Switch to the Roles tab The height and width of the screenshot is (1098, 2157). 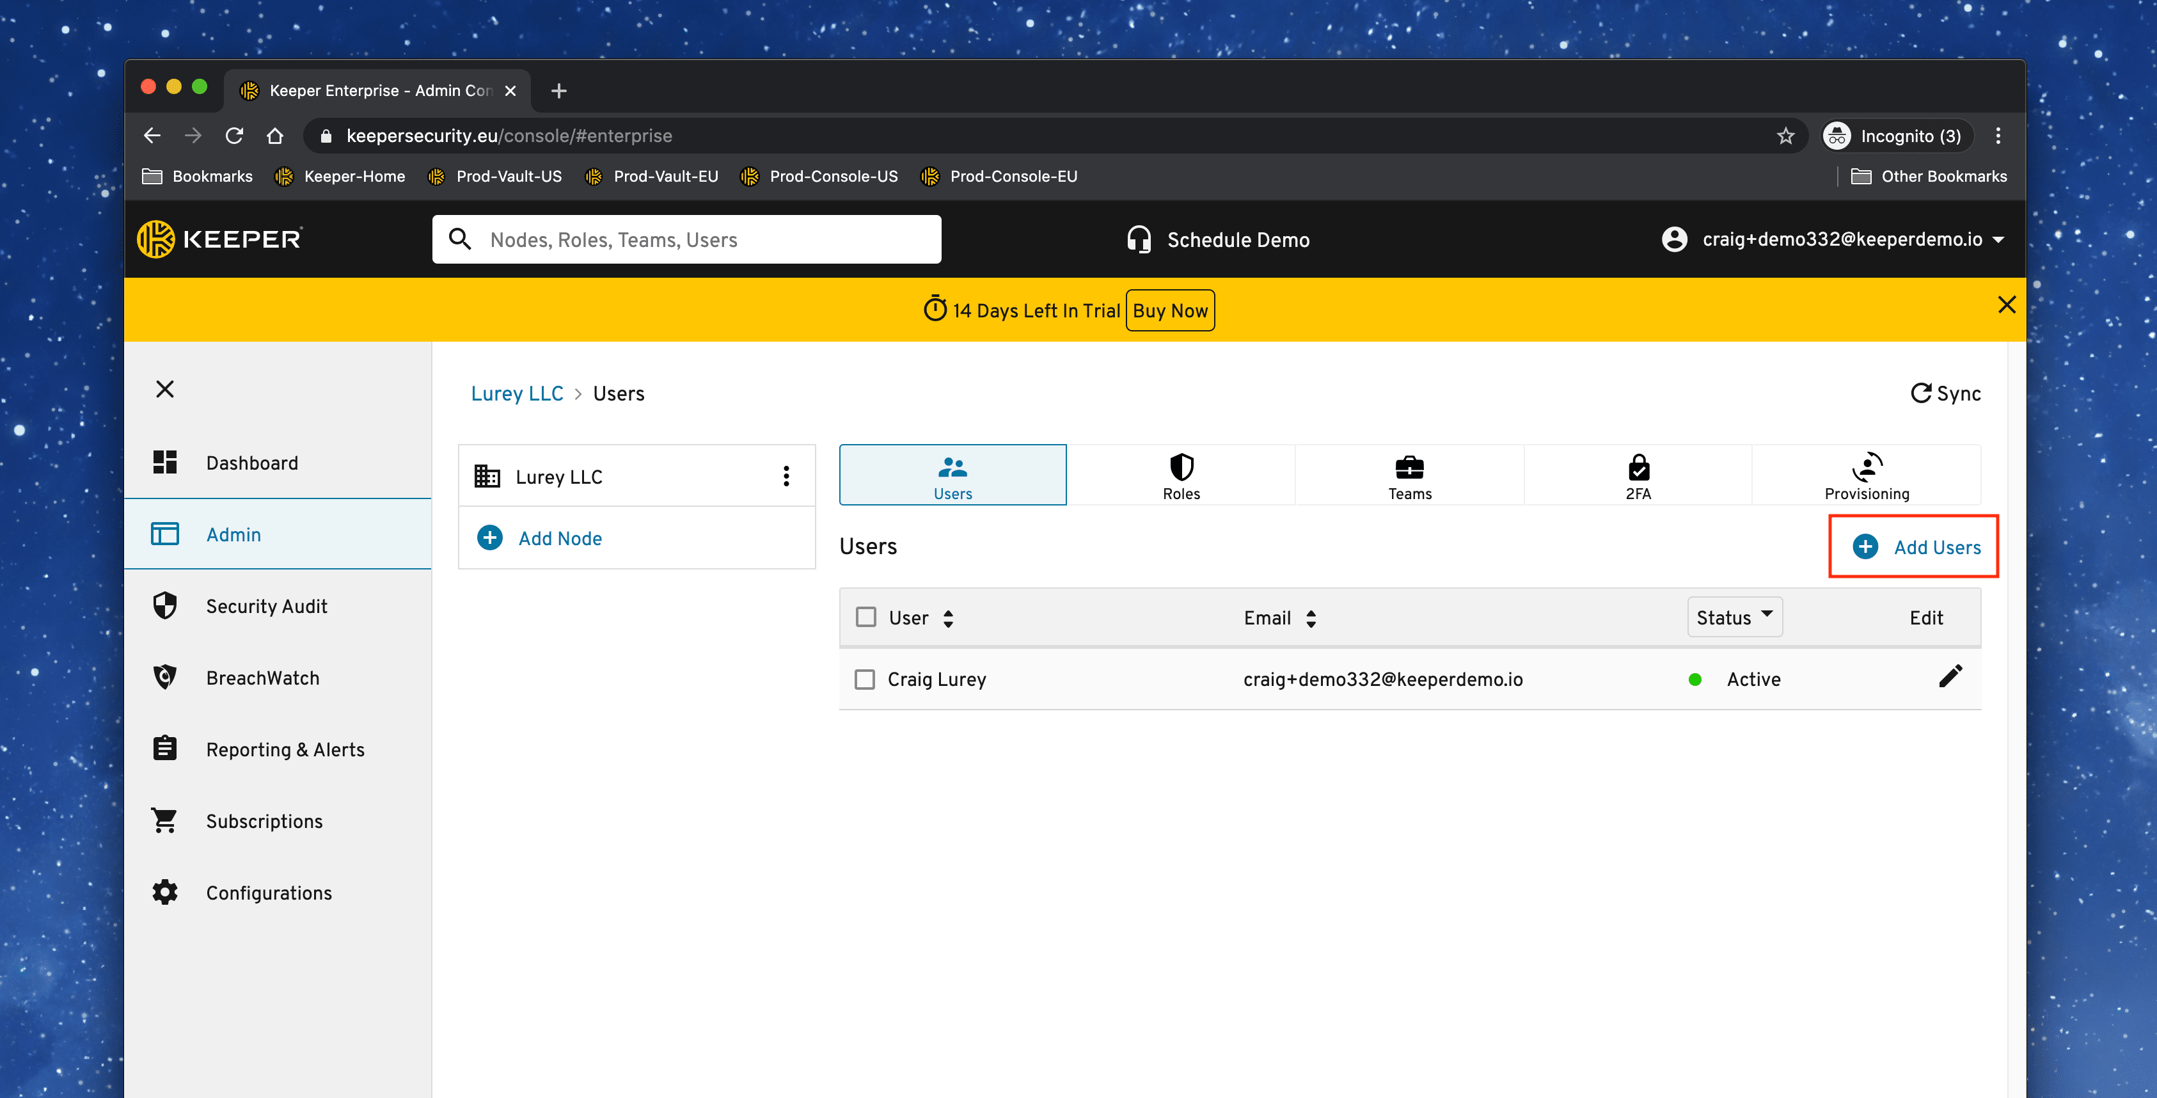point(1181,475)
